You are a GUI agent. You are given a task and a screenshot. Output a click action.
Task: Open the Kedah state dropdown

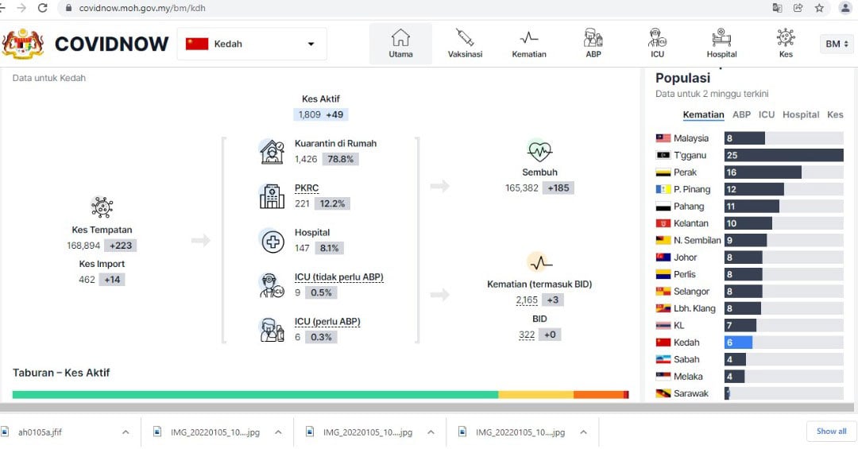click(252, 44)
